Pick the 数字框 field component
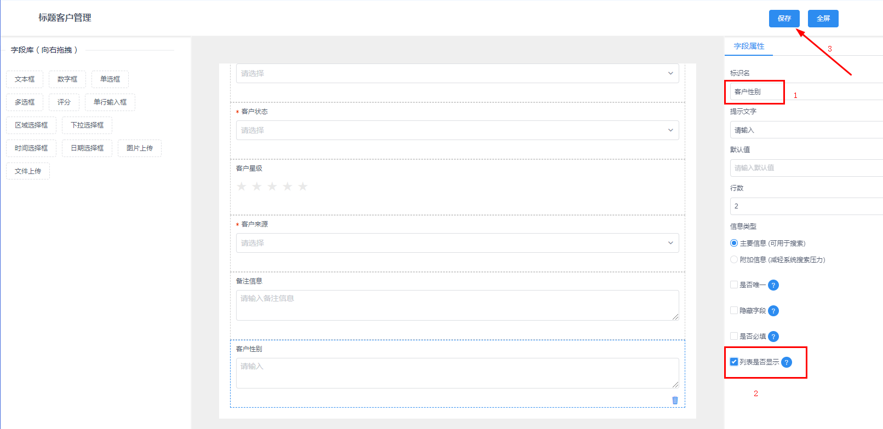Image resolution: width=883 pixels, height=429 pixels. point(67,79)
